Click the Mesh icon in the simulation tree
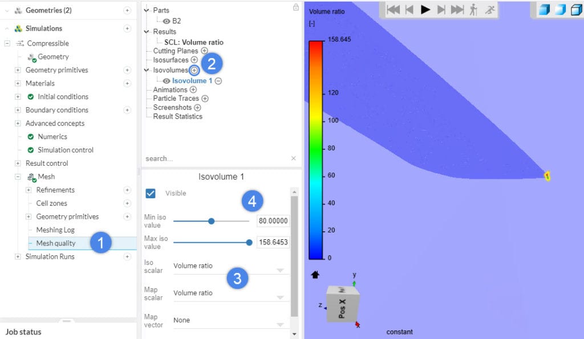The width and height of the screenshot is (584, 339). pyautogui.click(x=30, y=176)
